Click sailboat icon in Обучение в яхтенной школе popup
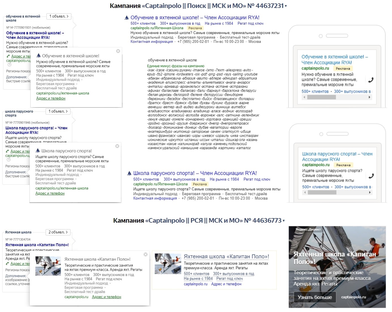The image size is (392, 312). pos(39,56)
